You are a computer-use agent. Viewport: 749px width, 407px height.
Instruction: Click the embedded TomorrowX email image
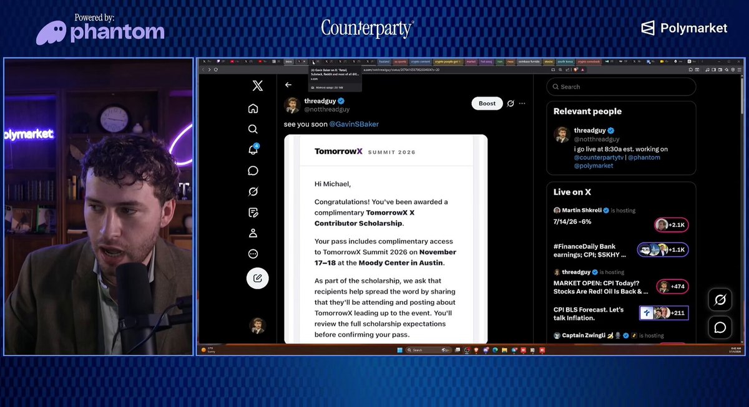pos(386,239)
